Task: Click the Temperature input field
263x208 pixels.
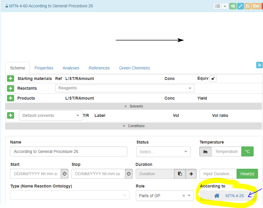Action: [x=226, y=151]
